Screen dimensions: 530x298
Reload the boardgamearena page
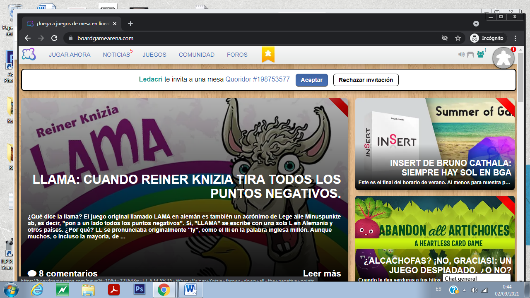click(x=54, y=38)
